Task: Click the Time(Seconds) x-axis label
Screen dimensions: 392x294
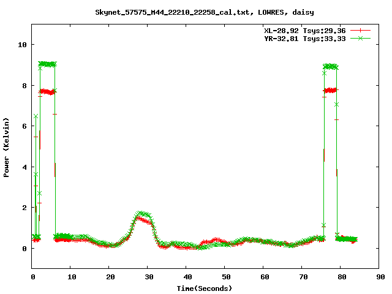Action: tap(205, 288)
